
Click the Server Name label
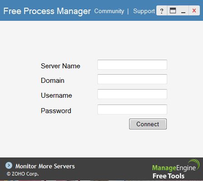[60, 66]
